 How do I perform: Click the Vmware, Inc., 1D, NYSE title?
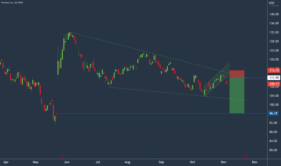pyautogui.click(x=12, y=3)
